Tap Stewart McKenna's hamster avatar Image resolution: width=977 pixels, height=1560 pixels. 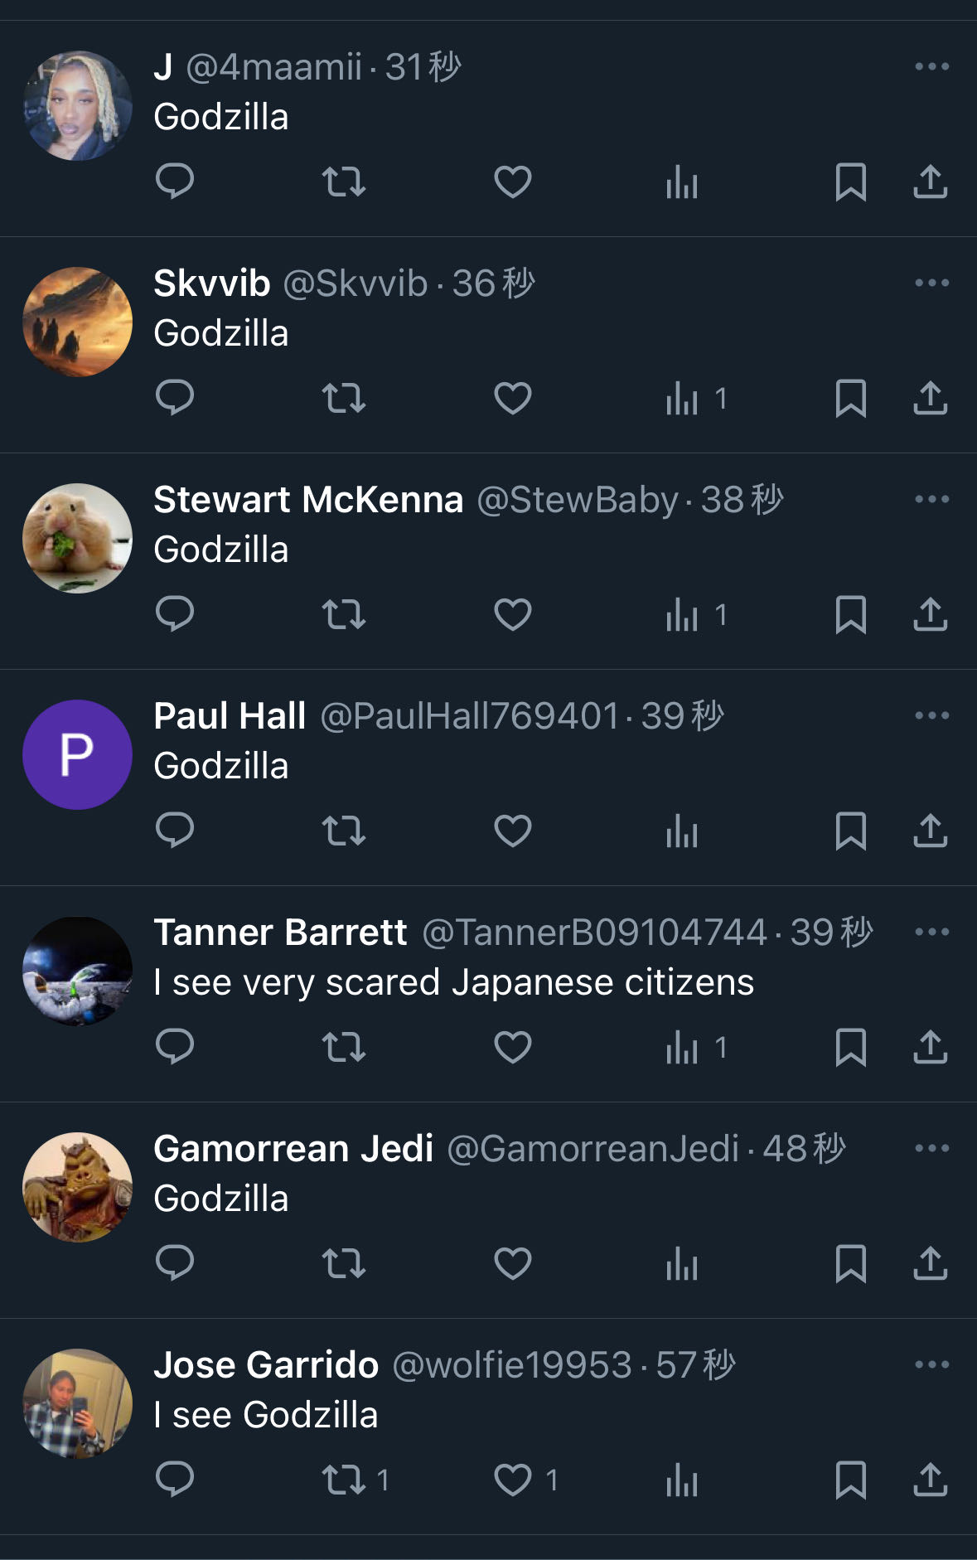[77, 538]
